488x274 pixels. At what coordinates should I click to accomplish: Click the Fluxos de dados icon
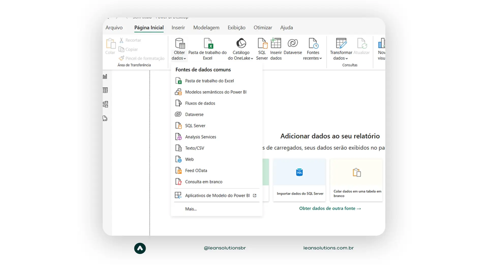tap(178, 103)
